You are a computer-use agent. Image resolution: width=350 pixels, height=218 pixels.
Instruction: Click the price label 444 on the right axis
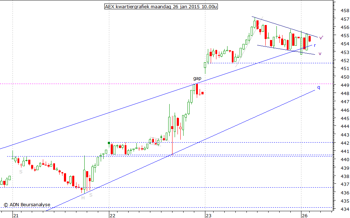point(345,127)
